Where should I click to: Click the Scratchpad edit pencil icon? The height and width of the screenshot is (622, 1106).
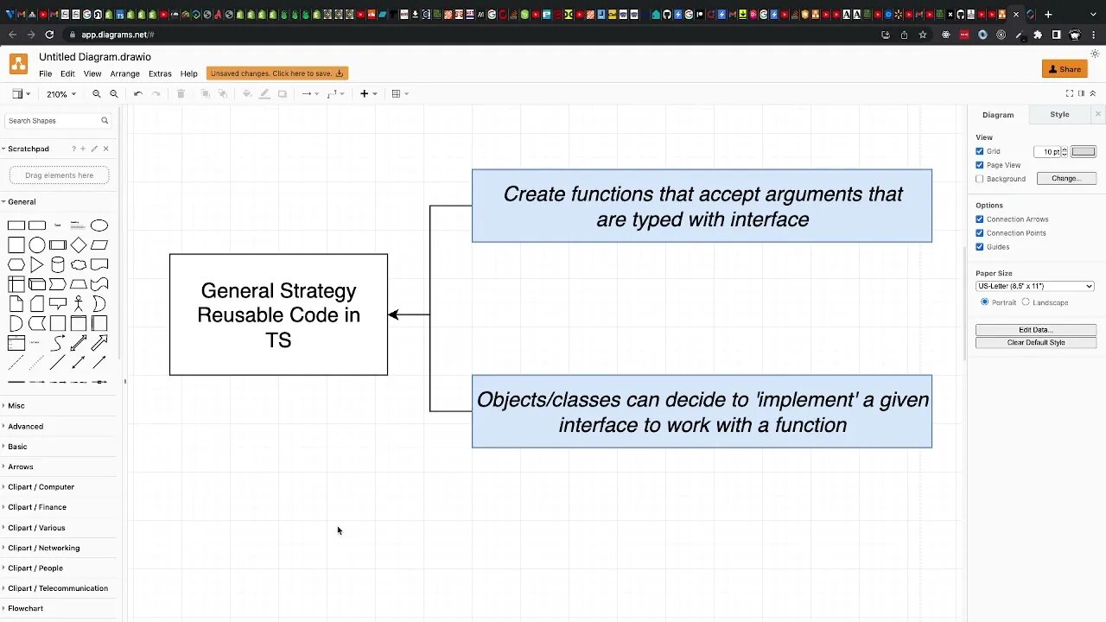click(x=94, y=149)
